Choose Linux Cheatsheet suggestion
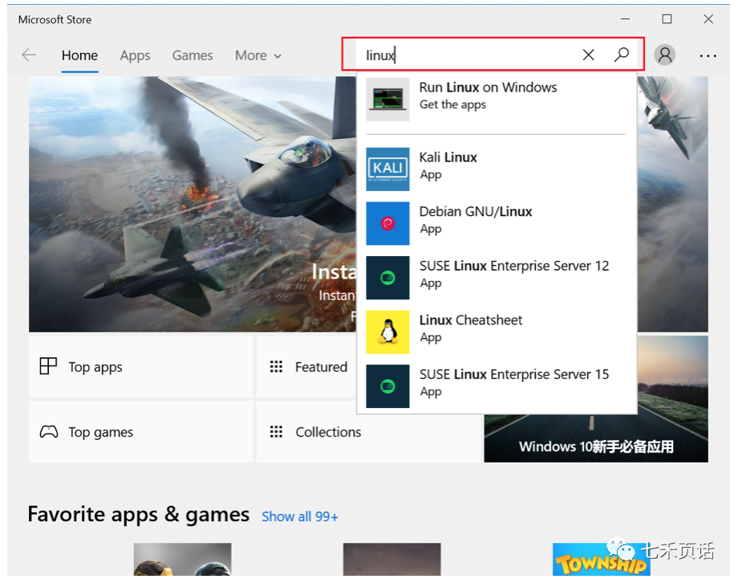The height and width of the screenshot is (583, 738). [497, 332]
